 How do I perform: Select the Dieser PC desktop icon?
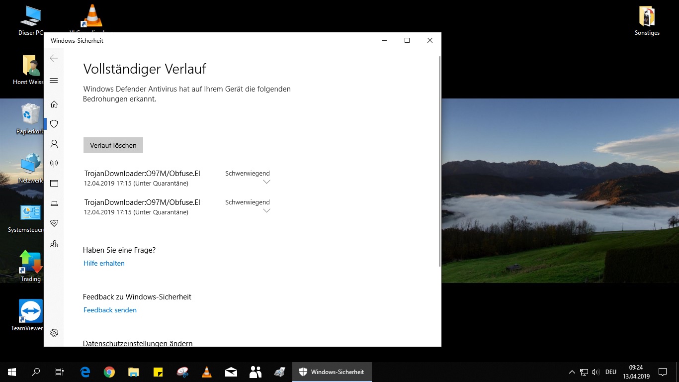click(31, 21)
